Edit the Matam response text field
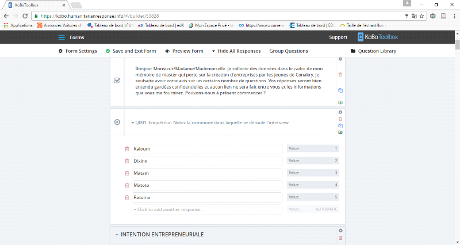This screenshot has height=245, width=460. 207,173
